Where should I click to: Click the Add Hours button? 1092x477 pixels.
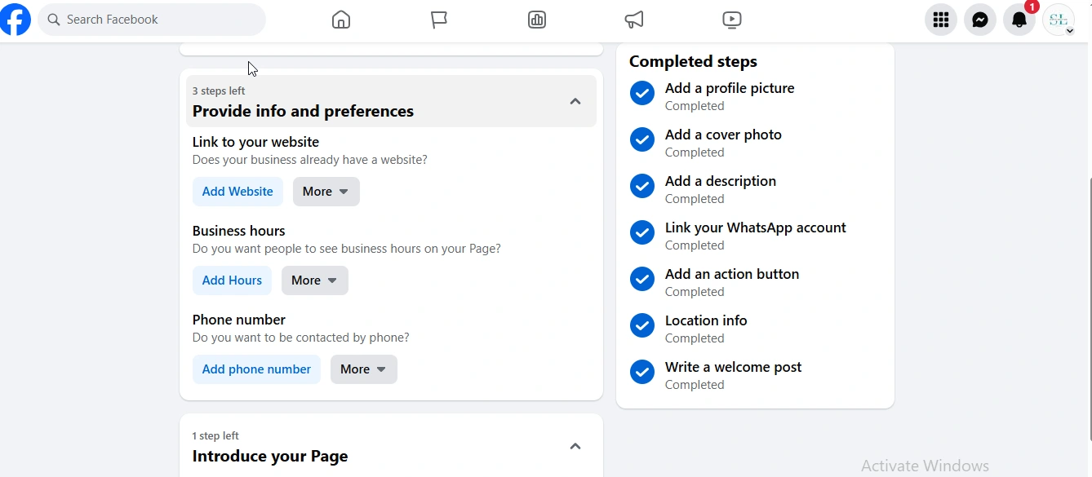click(x=232, y=280)
